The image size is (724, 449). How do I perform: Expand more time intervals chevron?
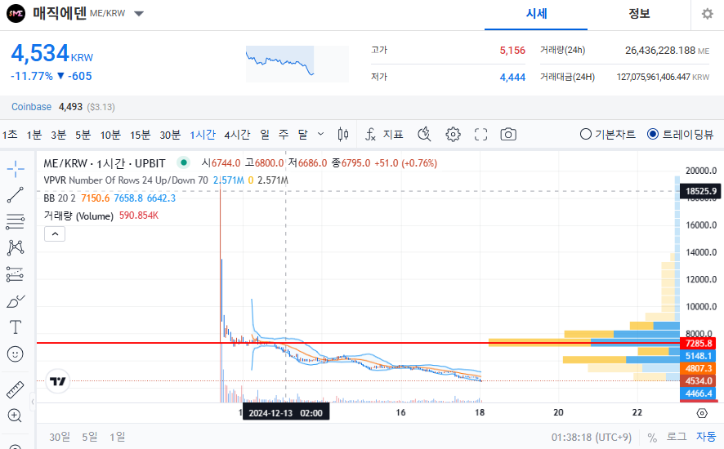pos(320,134)
